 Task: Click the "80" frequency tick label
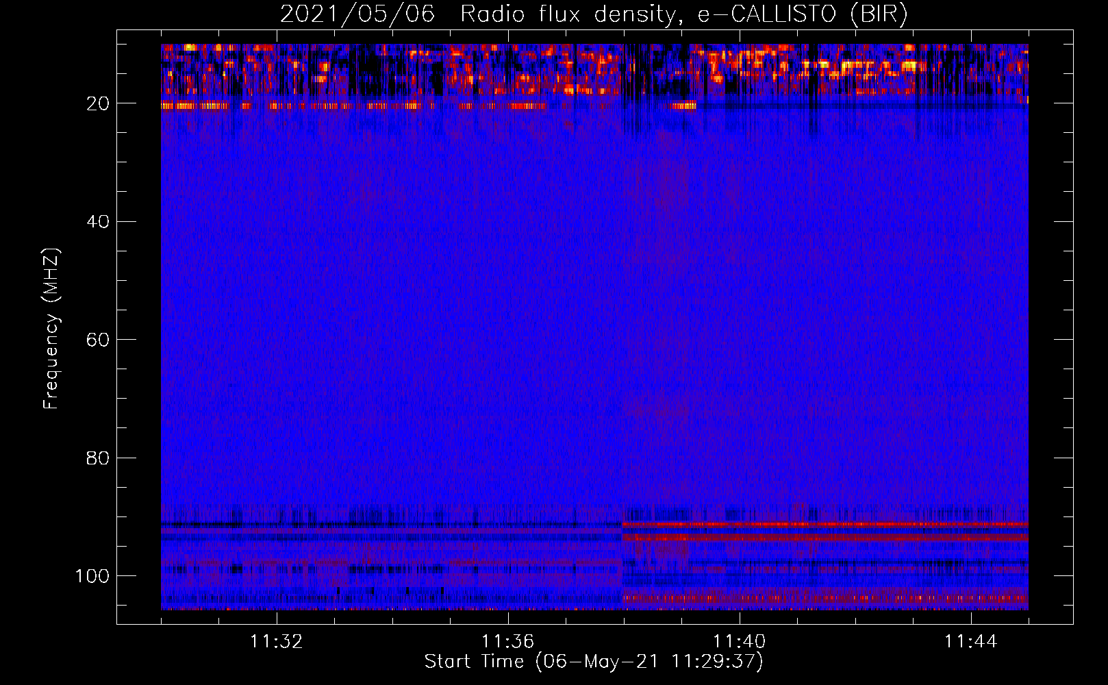click(x=99, y=458)
